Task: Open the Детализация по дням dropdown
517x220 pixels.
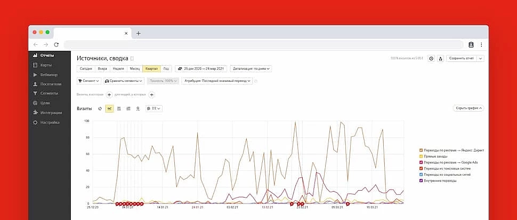Action: tap(252, 68)
